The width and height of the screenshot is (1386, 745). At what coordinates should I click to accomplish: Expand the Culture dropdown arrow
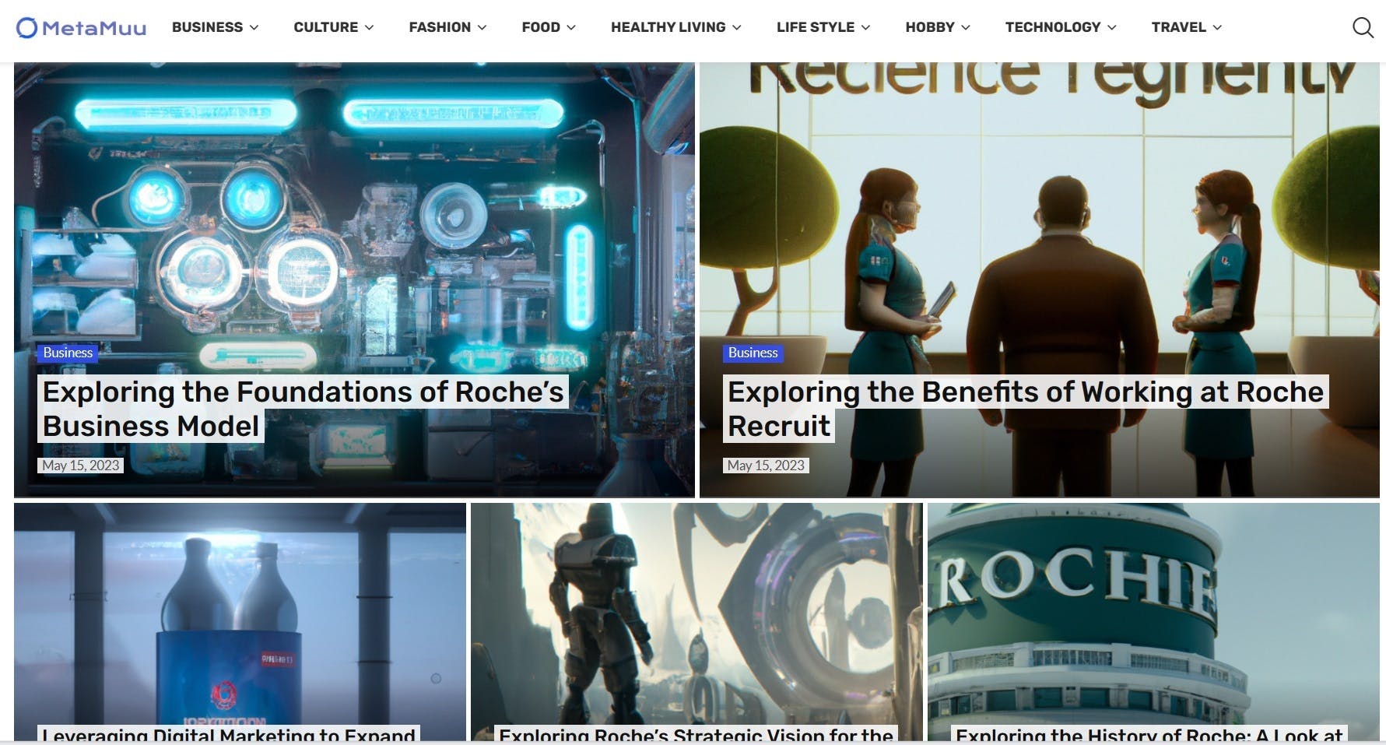tap(369, 28)
